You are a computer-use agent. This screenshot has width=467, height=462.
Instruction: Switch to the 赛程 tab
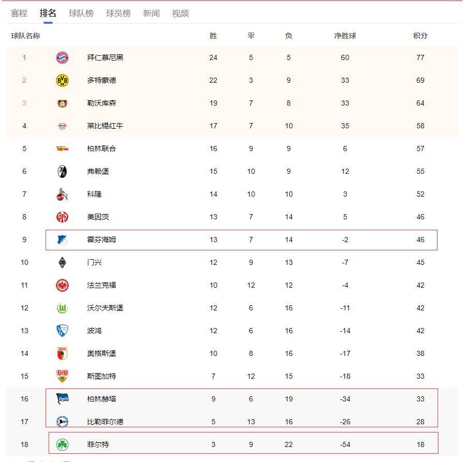point(19,13)
